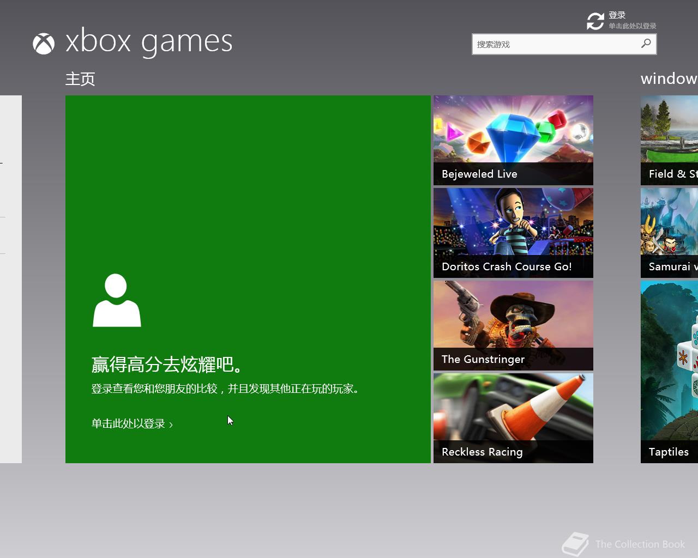Click the chevron after 单击此处以登录
698x558 pixels.
point(171,424)
